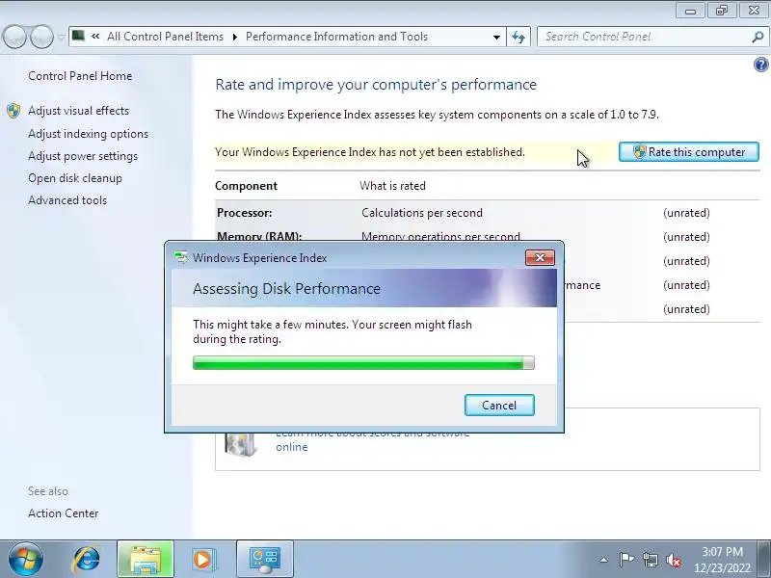
Task: Open Windows Explorer from the taskbar
Action: click(146, 559)
